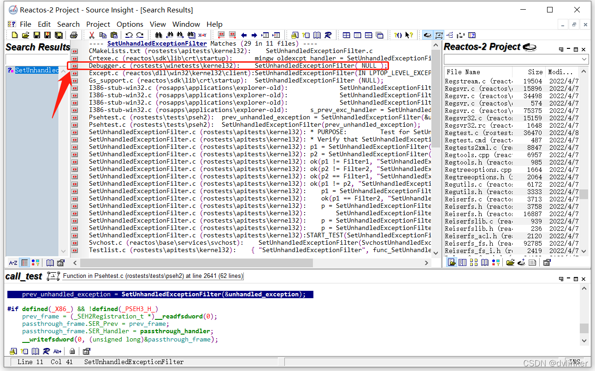Toggle the Project Window disk icon

427,35
